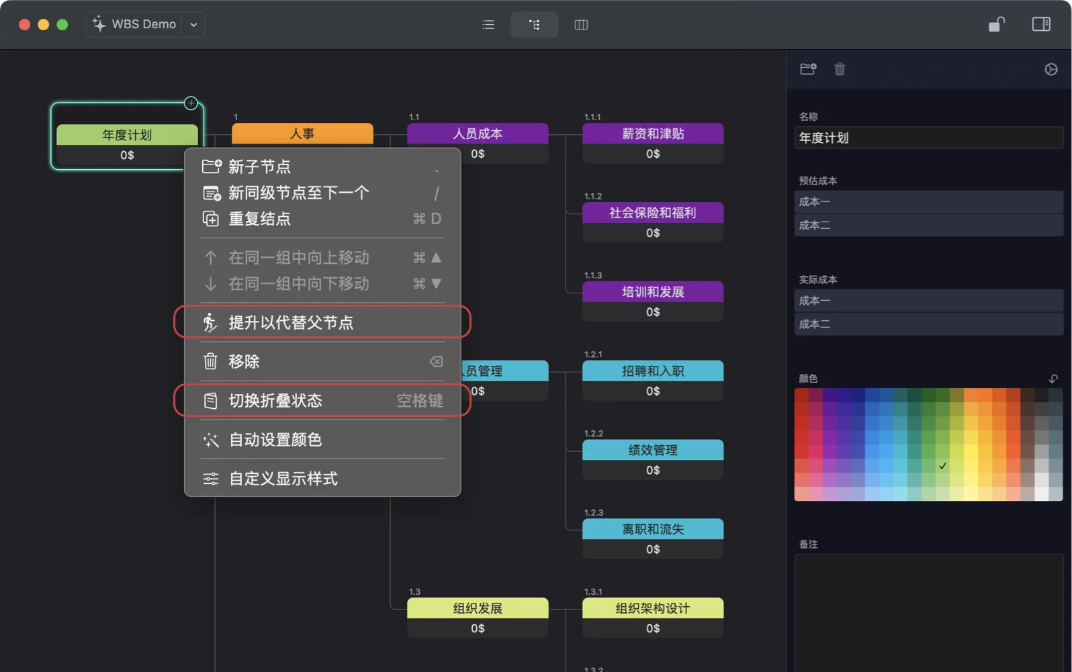The width and height of the screenshot is (1072, 672).
Task: Switch to column board view
Action: (x=581, y=25)
